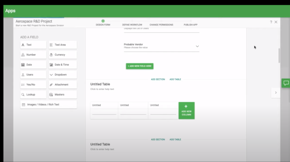Click the first Add Section link

point(158,79)
